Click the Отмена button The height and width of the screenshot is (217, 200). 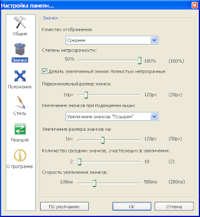click(x=174, y=207)
